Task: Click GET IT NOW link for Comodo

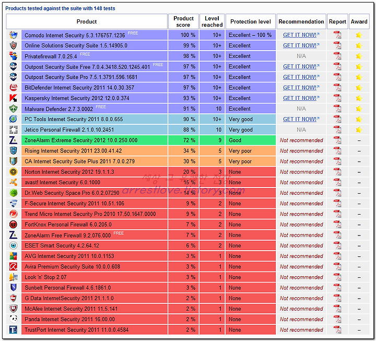Action: click(301, 35)
